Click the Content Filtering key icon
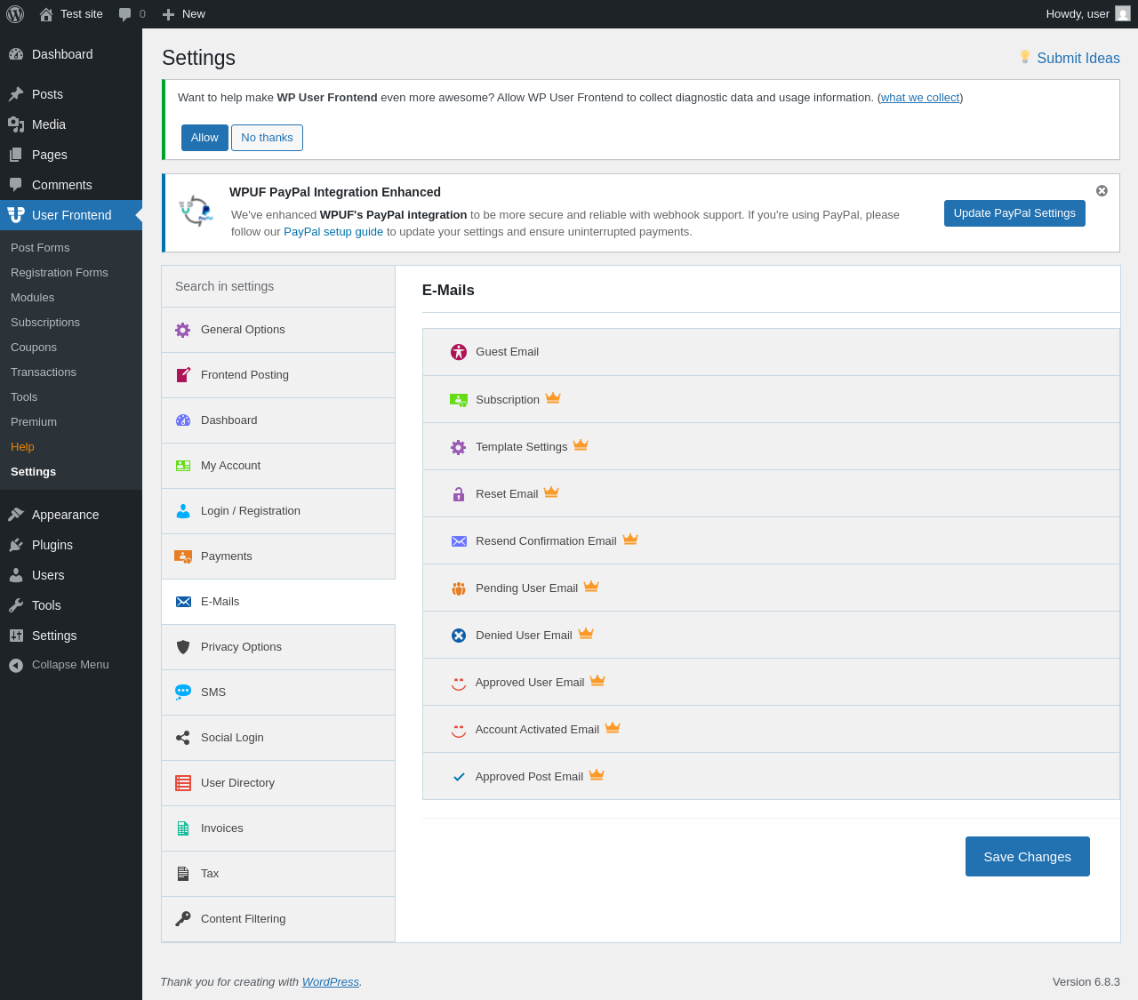The width and height of the screenshot is (1138, 1000). click(x=183, y=919)
